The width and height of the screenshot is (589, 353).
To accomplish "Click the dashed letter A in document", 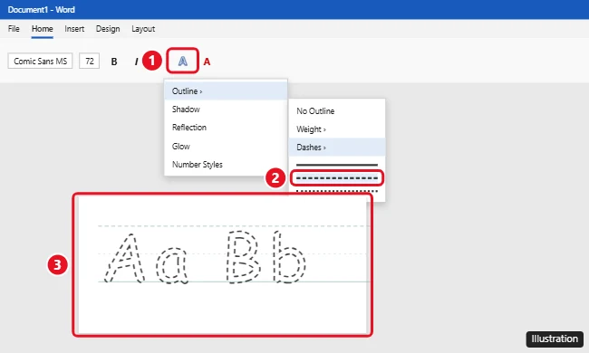I will coord(124,258).
